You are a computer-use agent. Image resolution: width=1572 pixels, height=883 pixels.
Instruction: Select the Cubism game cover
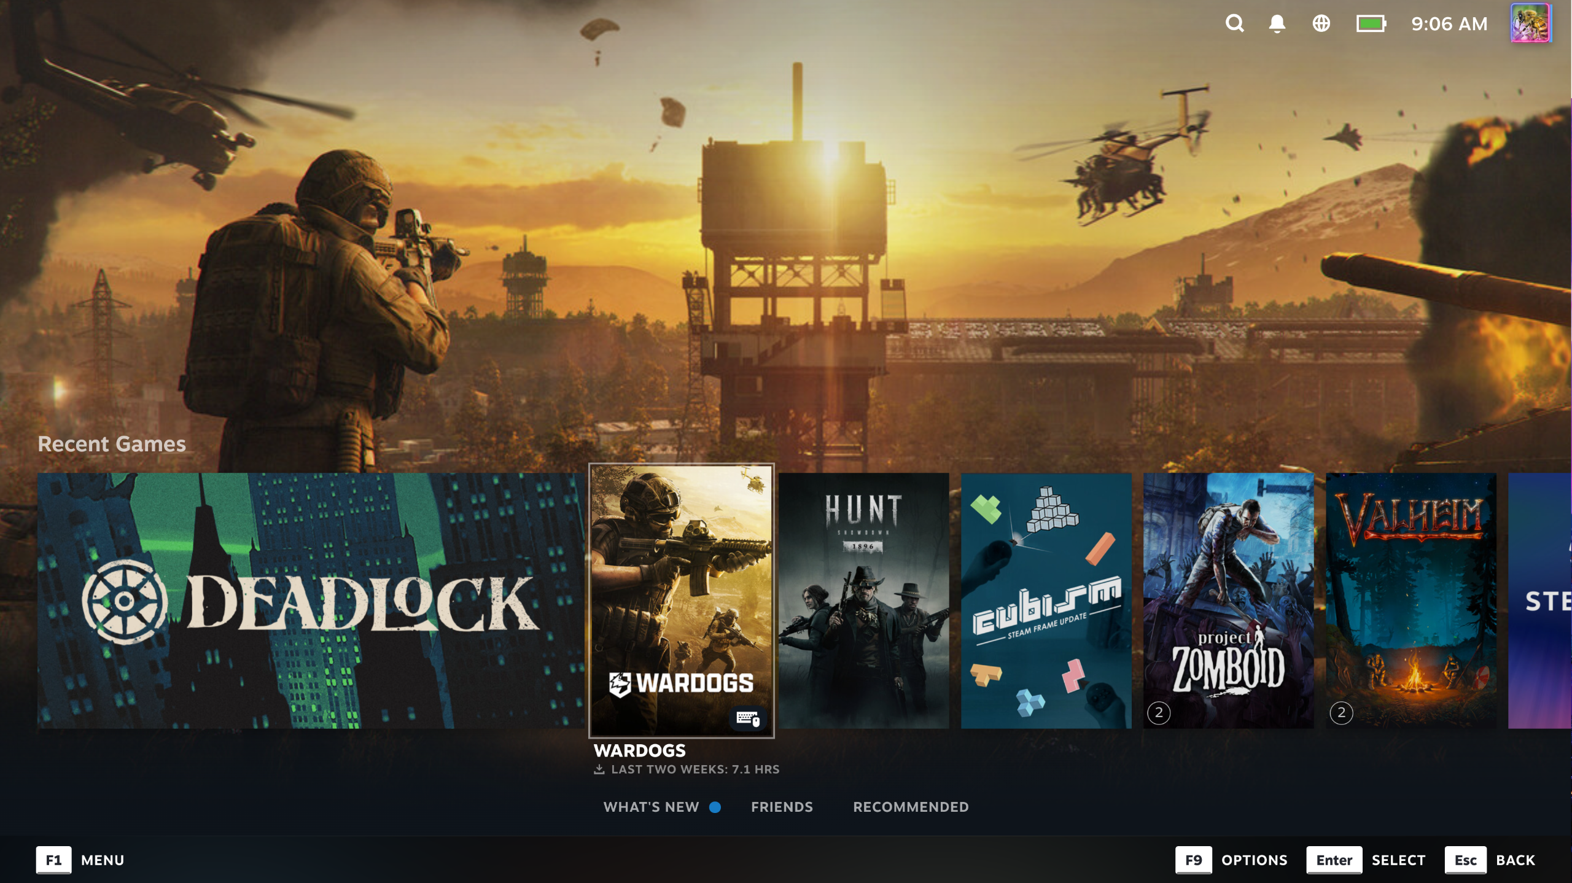click(1046, 601)
